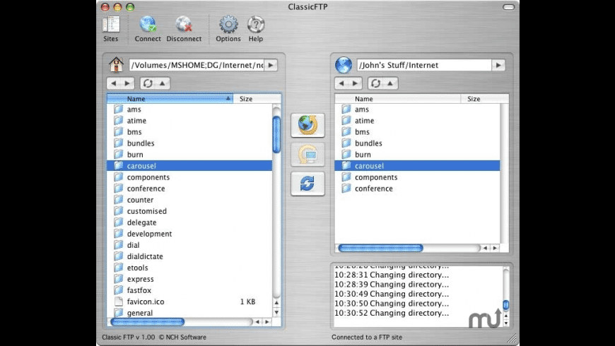Click the local path input field

(x=197, y=65)
